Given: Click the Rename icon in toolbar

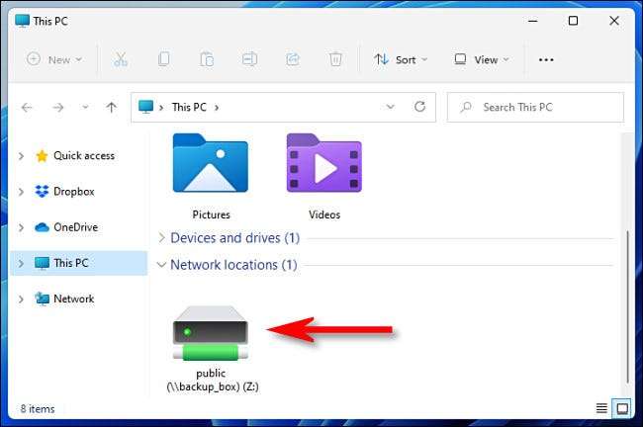Looking at the screenshot, I should [x=249, y=59].
